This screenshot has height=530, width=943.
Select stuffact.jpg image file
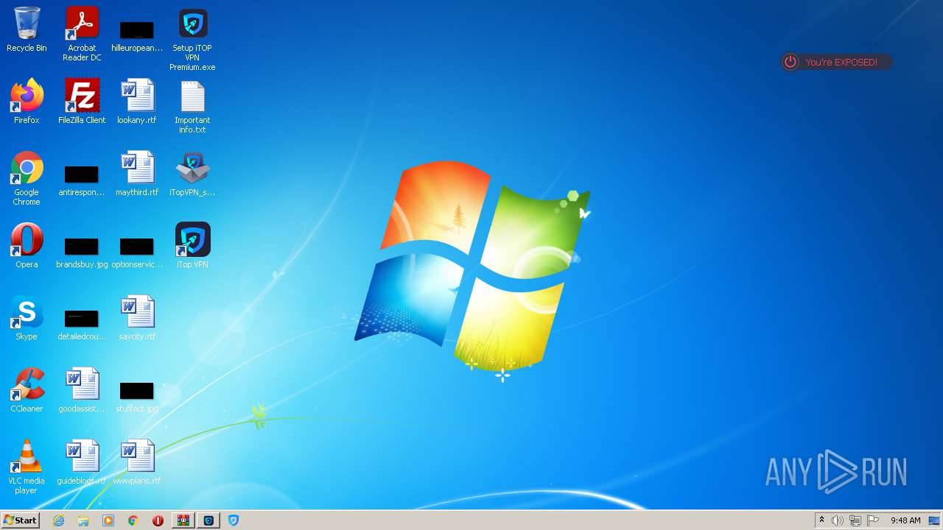point(137,397)
